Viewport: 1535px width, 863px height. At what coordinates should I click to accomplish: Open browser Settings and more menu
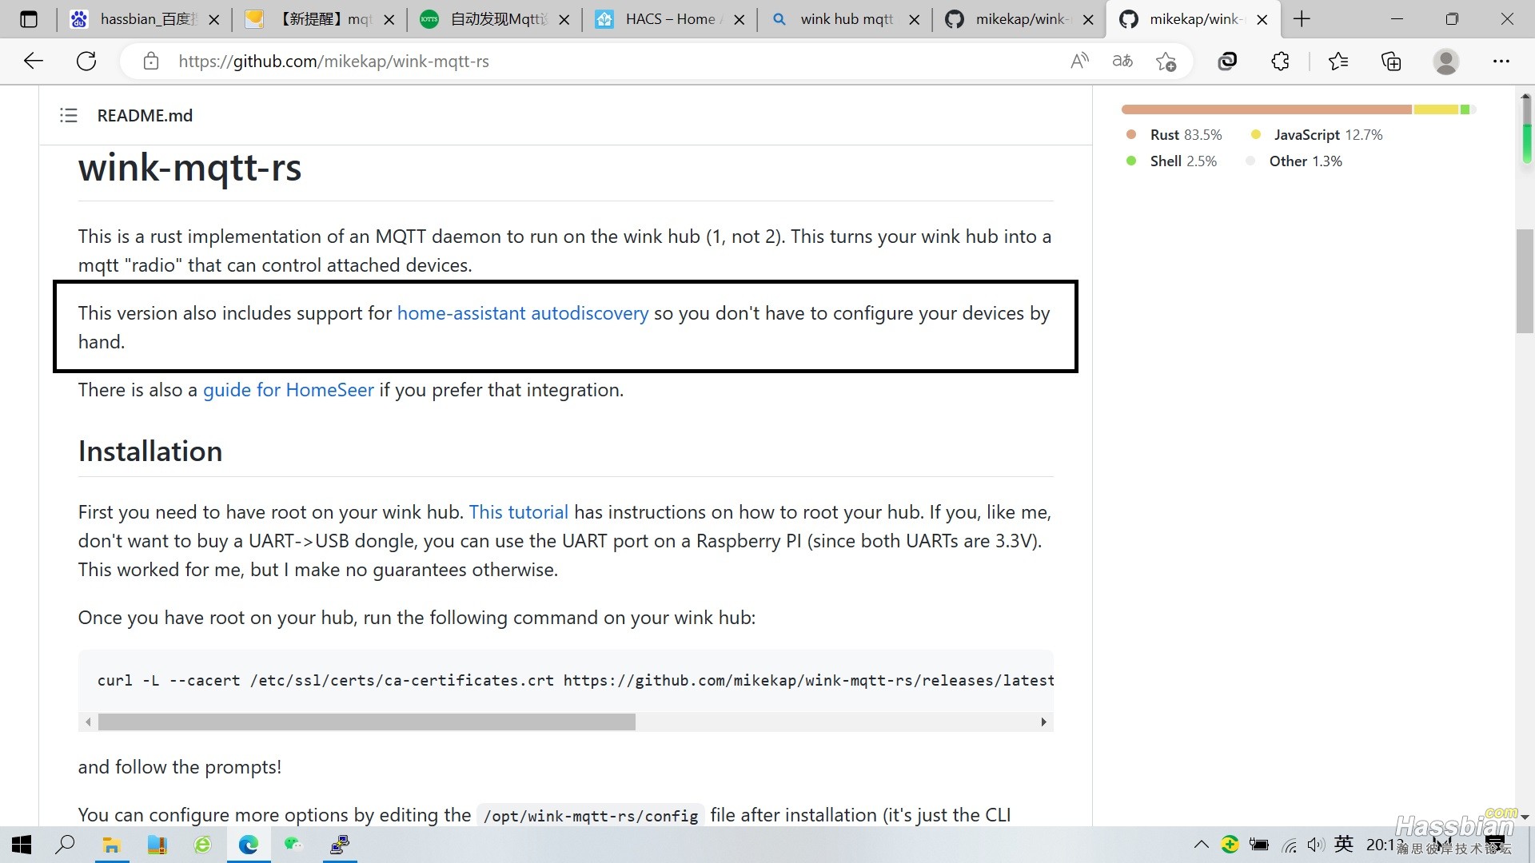point(1501,61)
